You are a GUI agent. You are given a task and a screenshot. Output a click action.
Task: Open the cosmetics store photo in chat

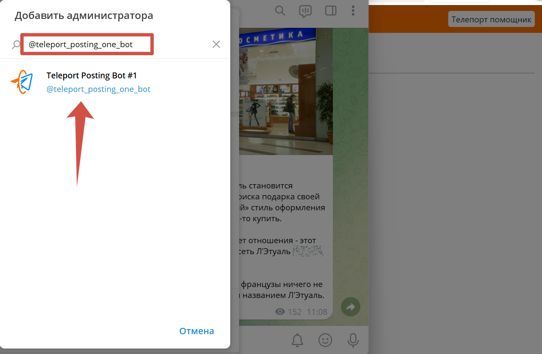pos(286,91)
